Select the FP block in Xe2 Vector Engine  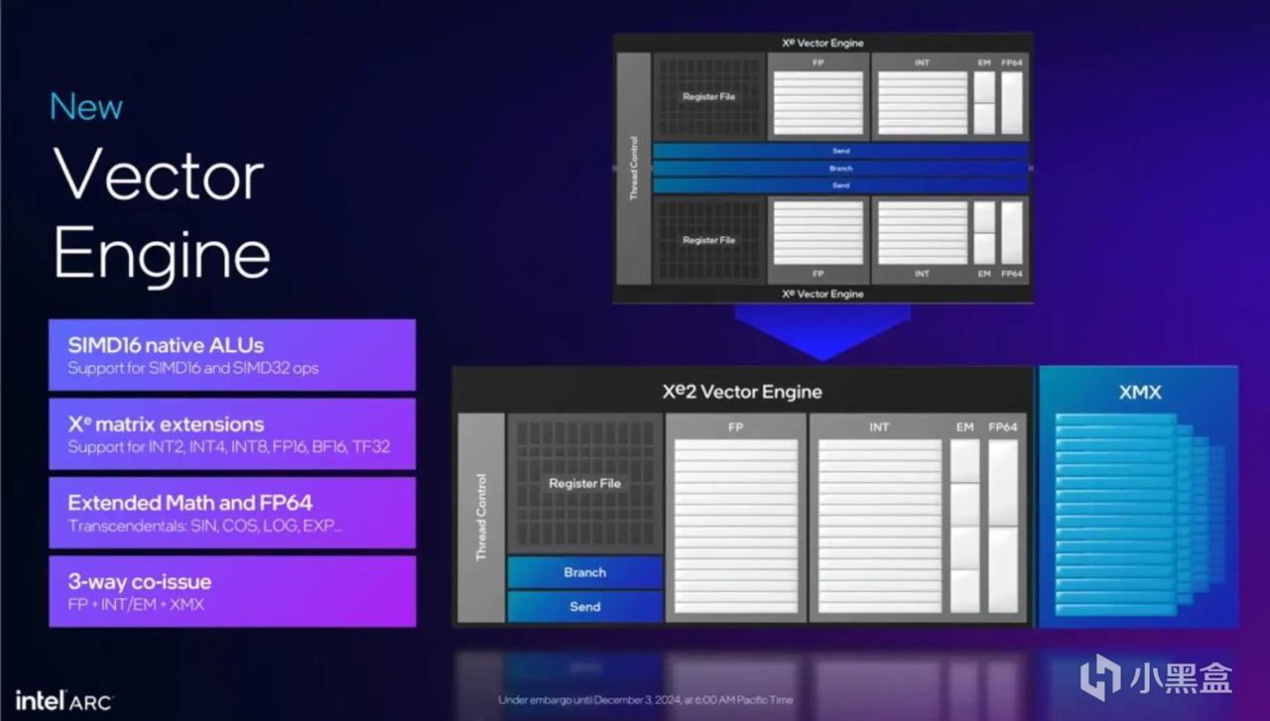point(735,518)
